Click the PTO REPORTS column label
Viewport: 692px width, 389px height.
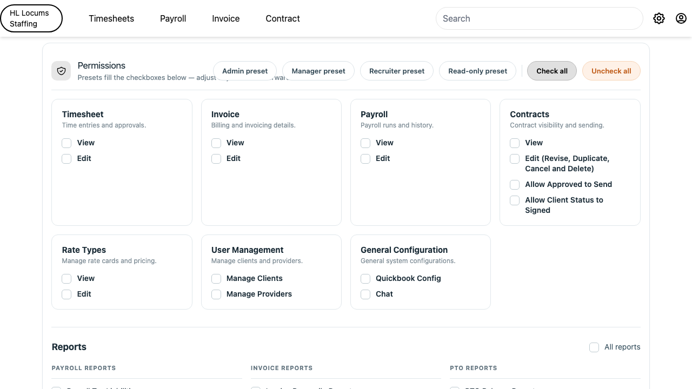tap(474, 368)
